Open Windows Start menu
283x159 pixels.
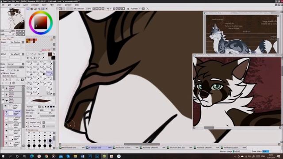3,156
